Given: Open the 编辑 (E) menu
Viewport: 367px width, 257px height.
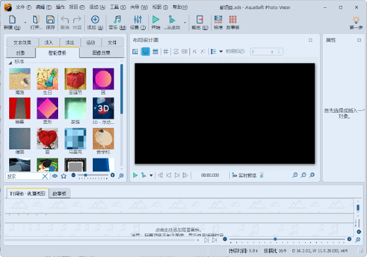Looking at the screenshot, I should pos(44,7).
